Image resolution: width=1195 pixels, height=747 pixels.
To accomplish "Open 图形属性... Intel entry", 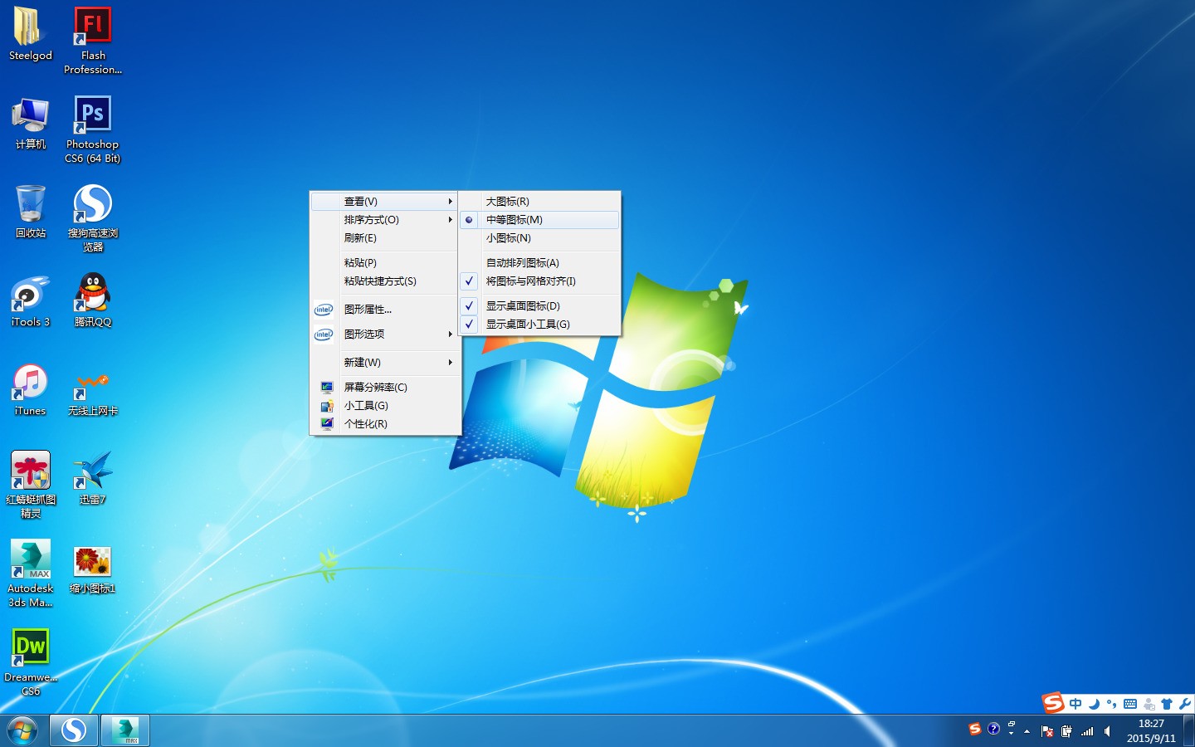I will pos(385,310).
